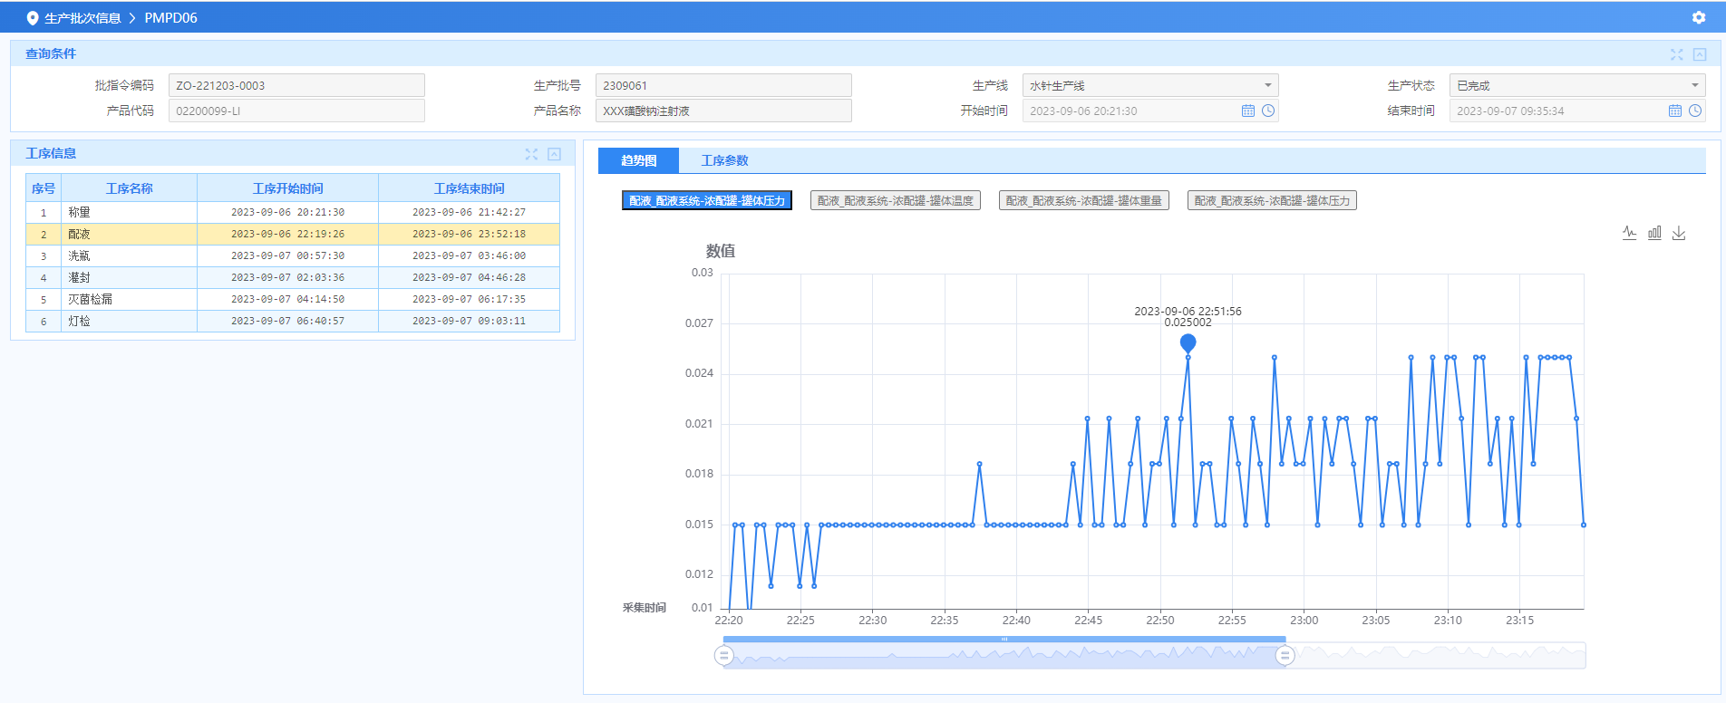The image size is (1726, 703).
Task: Click end time cell 2023-09-06 21:42:27
Action: [469, 212]
